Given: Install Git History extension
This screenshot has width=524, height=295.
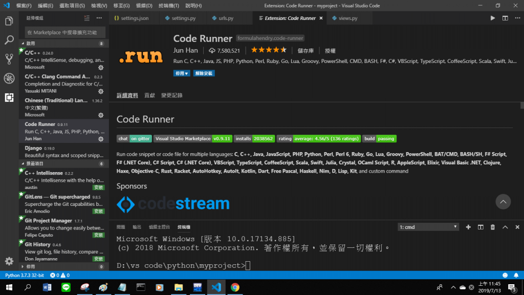Looking at the screenshot, I should coord(99,259).
